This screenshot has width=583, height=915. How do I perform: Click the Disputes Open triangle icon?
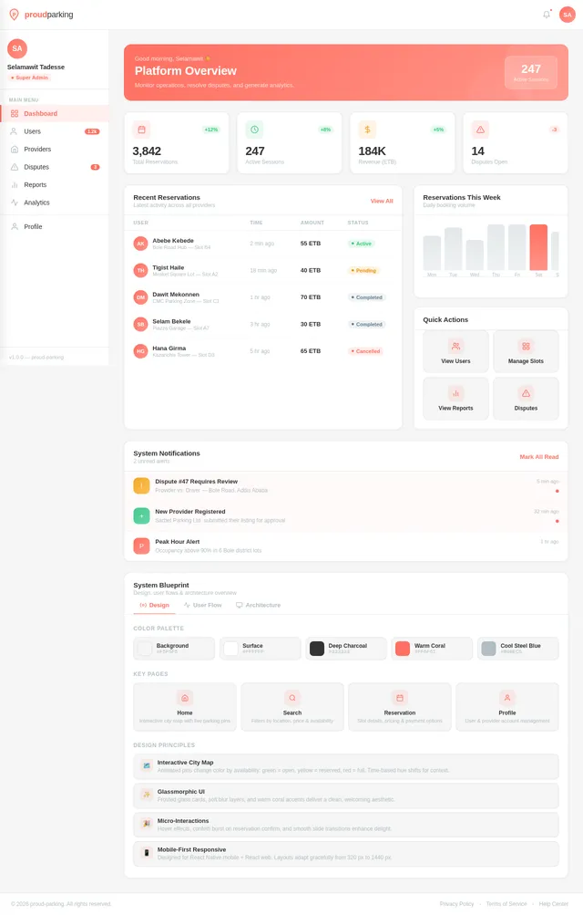point(480,130)
